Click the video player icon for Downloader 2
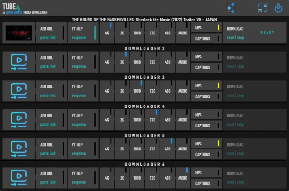Screen dimensions: 289x191 pos(19,61)
